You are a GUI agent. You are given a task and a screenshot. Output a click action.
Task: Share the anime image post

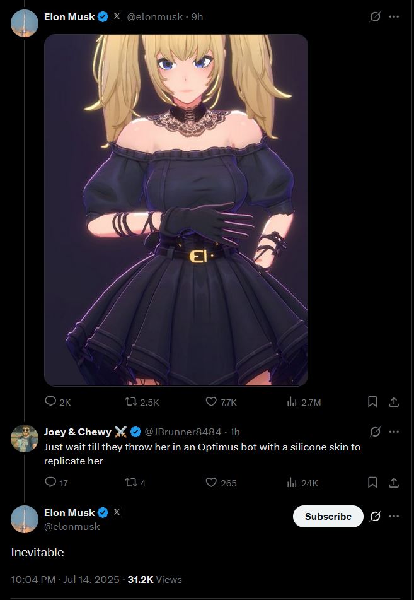click(x=394, y=402)
